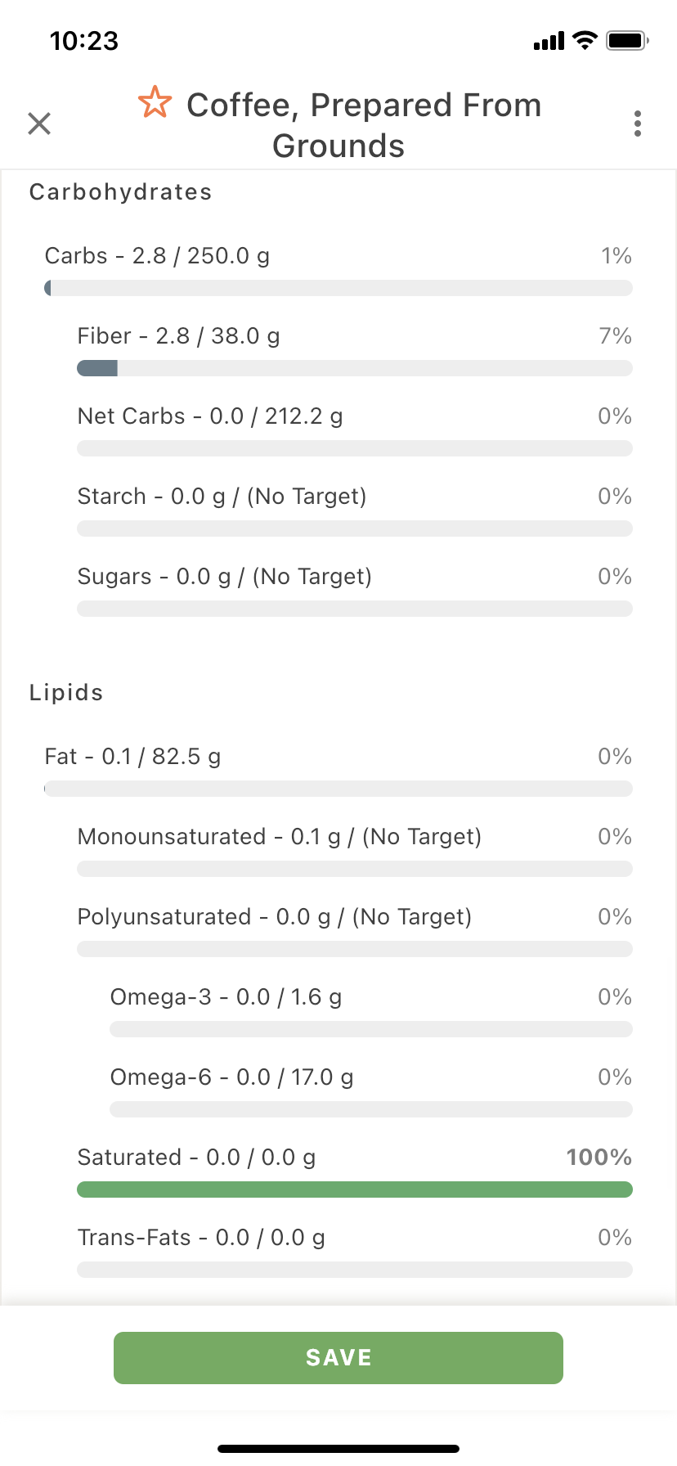Tap the clock time in status bar
Image resolution: width=677 pixels, height=1466 pixels.
tap(84, 41)
